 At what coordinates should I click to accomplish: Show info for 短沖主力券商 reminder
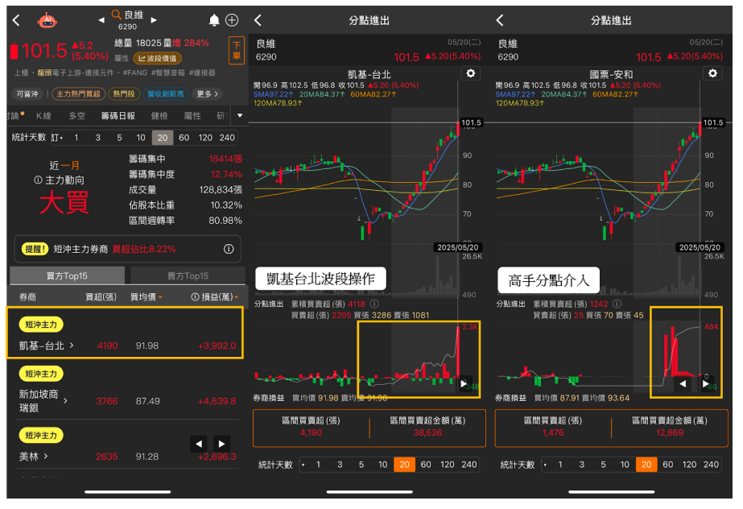229,250
